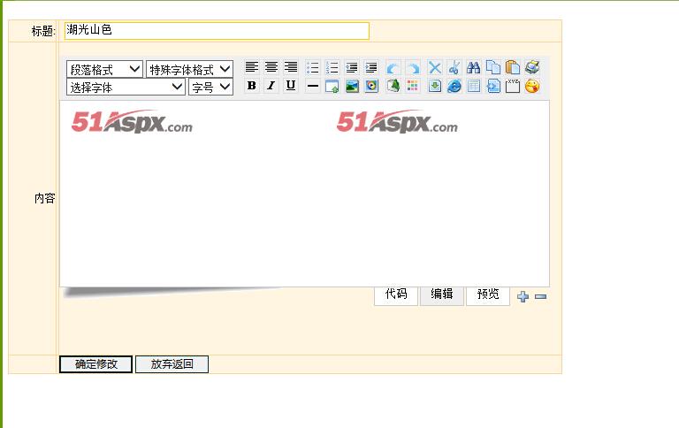The image size is (679, 428).
Task: Paste from clipboard icon
Action: (x=513, y=67)
